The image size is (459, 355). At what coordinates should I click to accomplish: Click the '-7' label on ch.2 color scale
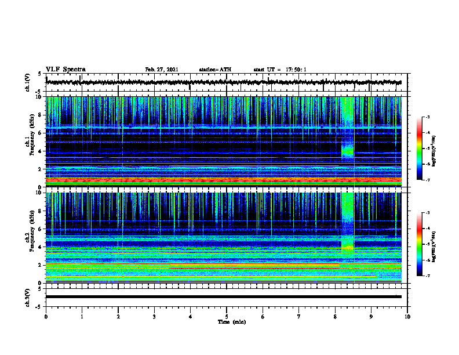pos(428,276)
